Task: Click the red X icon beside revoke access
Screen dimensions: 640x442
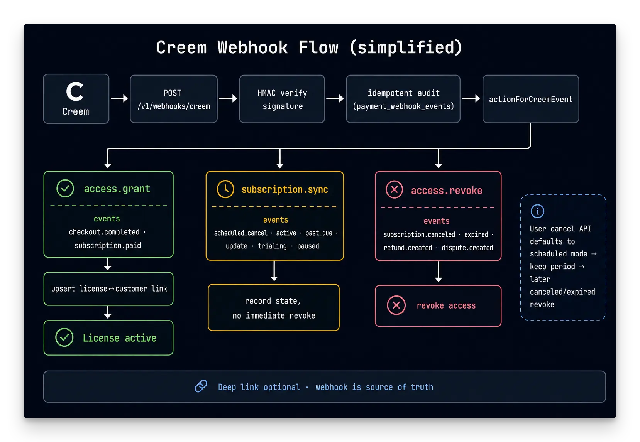Action: pyautogui.click(x=396, y=305)
